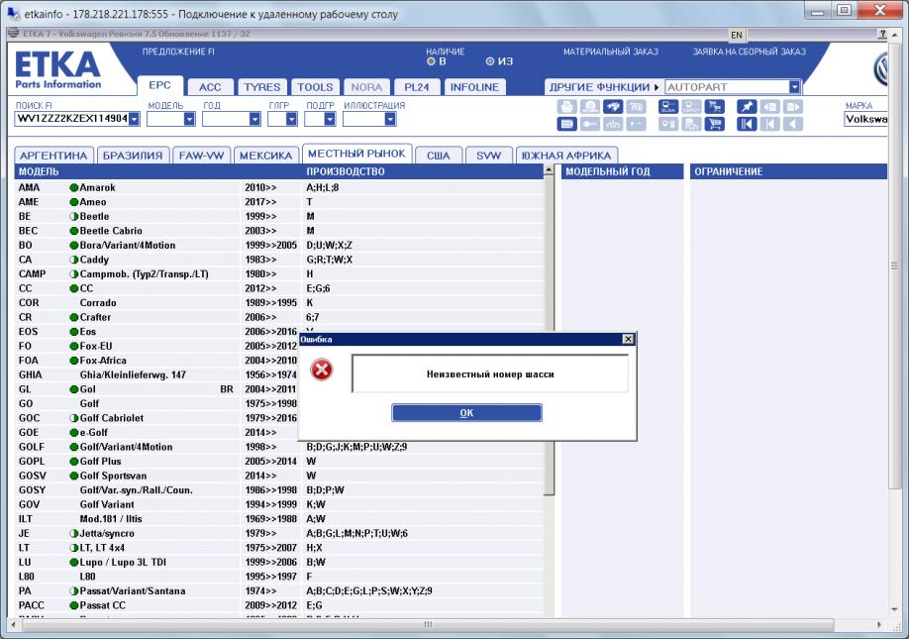The height and width of the screenshot is (639, 909).
Task: Click the half-filled dot beside Passat/Variant/Santana
Action: click(73, 590)
